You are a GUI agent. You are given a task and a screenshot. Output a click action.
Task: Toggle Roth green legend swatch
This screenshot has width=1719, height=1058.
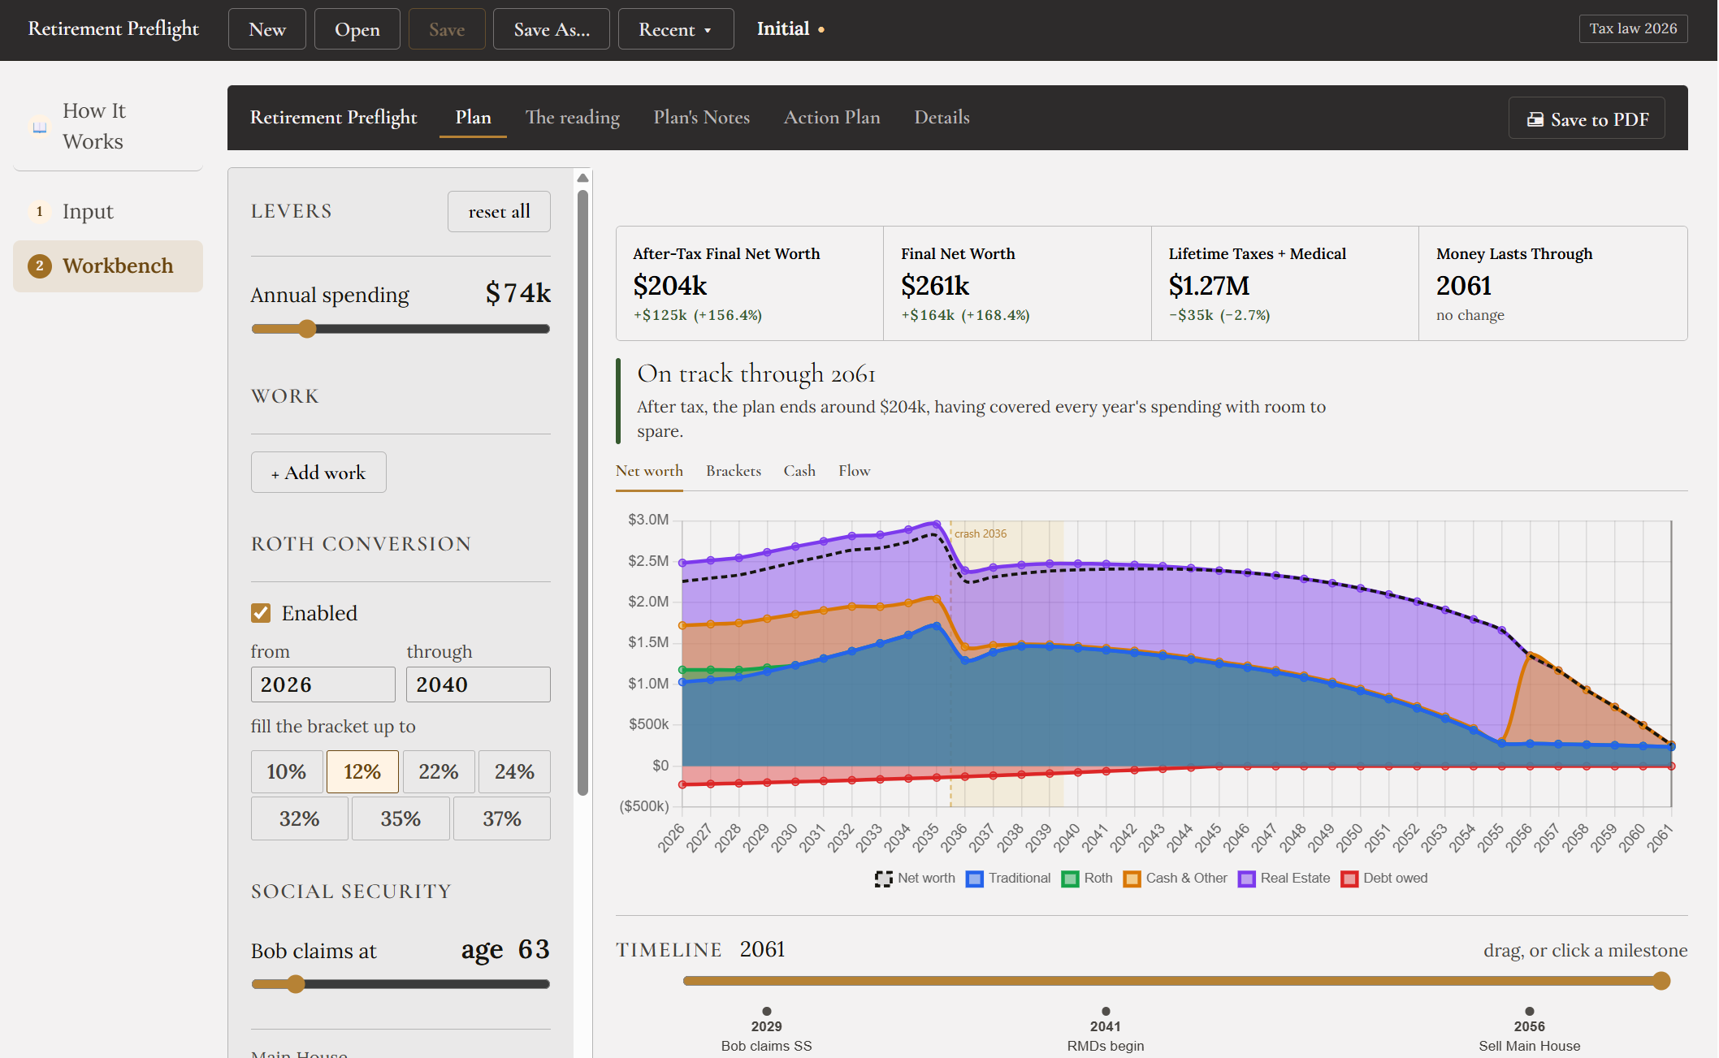1070,879
